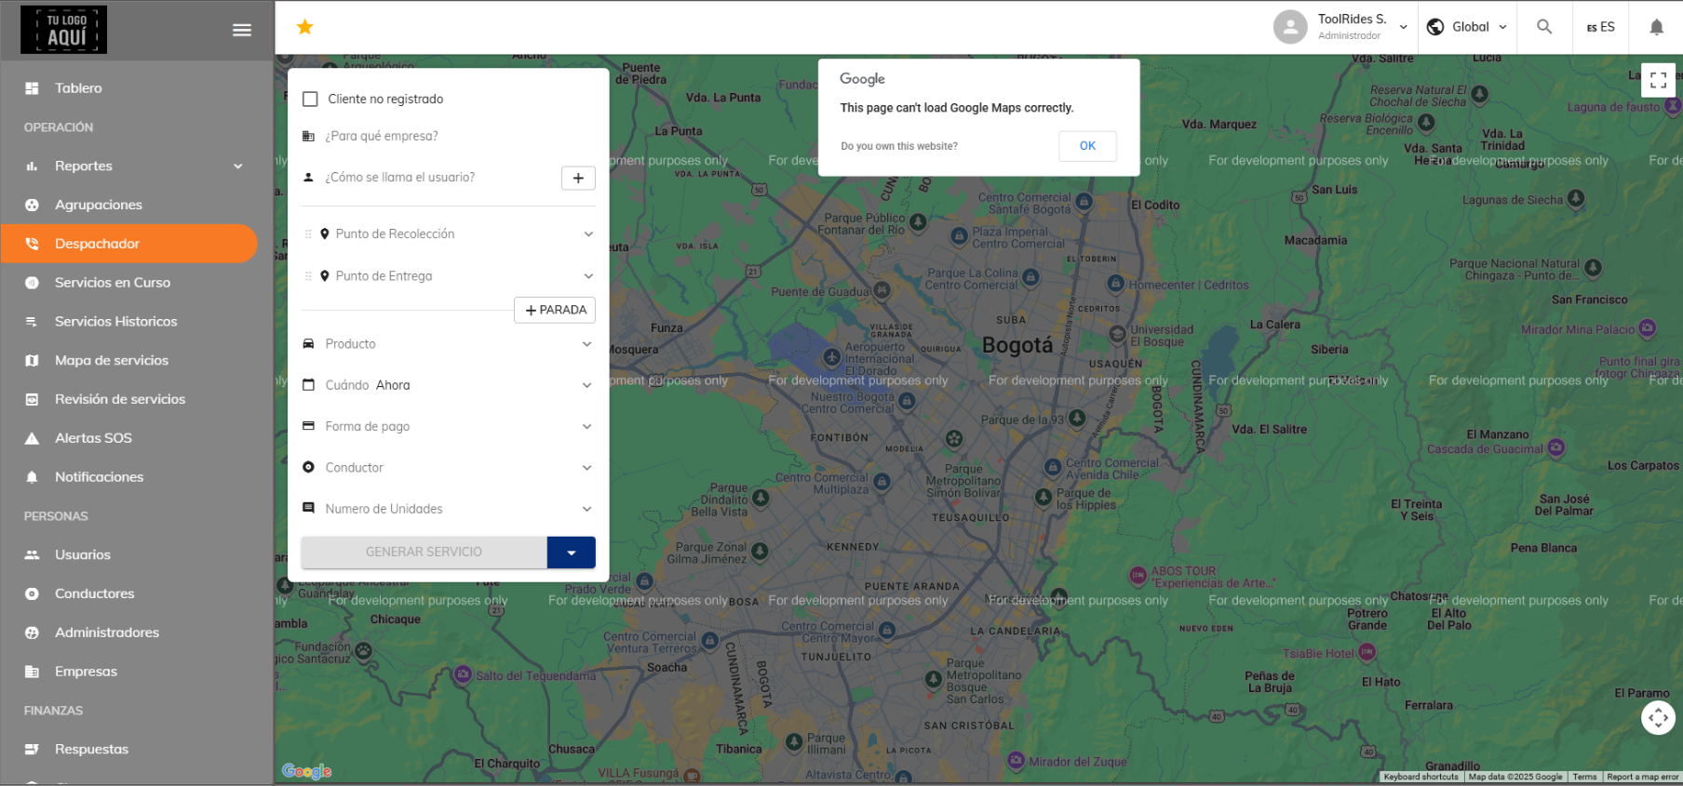Open the Conductor dropdown

[x=448, y=468]
